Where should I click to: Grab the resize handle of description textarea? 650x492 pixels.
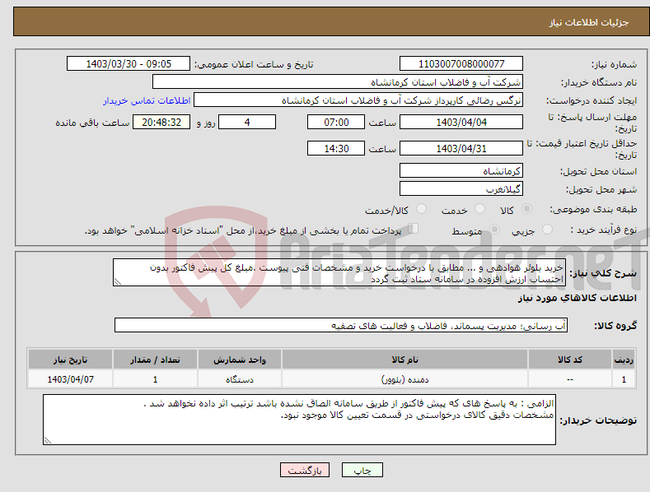118,282
